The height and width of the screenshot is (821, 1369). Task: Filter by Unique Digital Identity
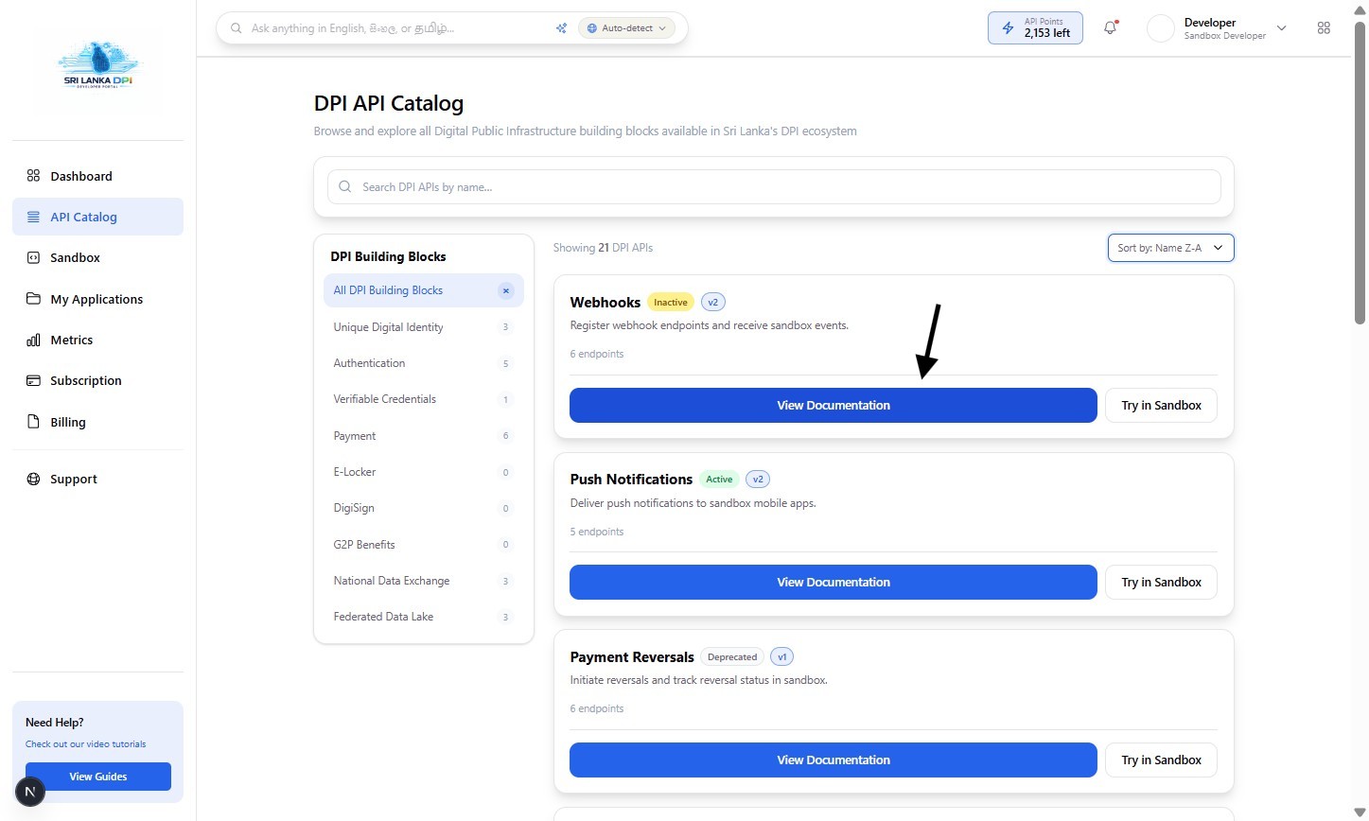coord(423,327)
